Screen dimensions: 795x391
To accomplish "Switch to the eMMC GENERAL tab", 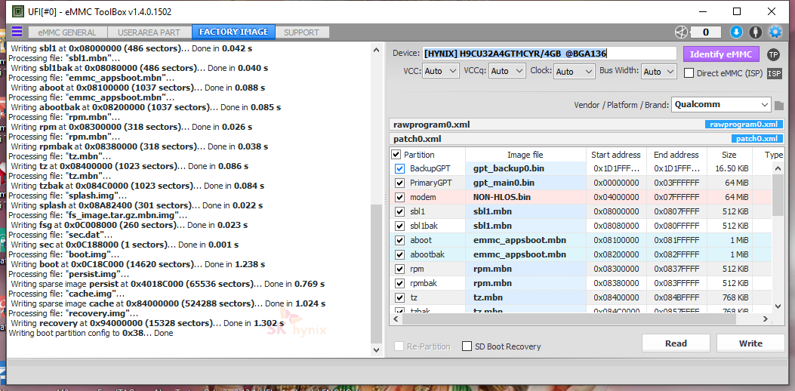I will click(68, 32).
